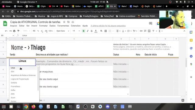Click the Redo arrow in the toolbar
This screenshot has width=195, height=110.
tap(10, 31)
